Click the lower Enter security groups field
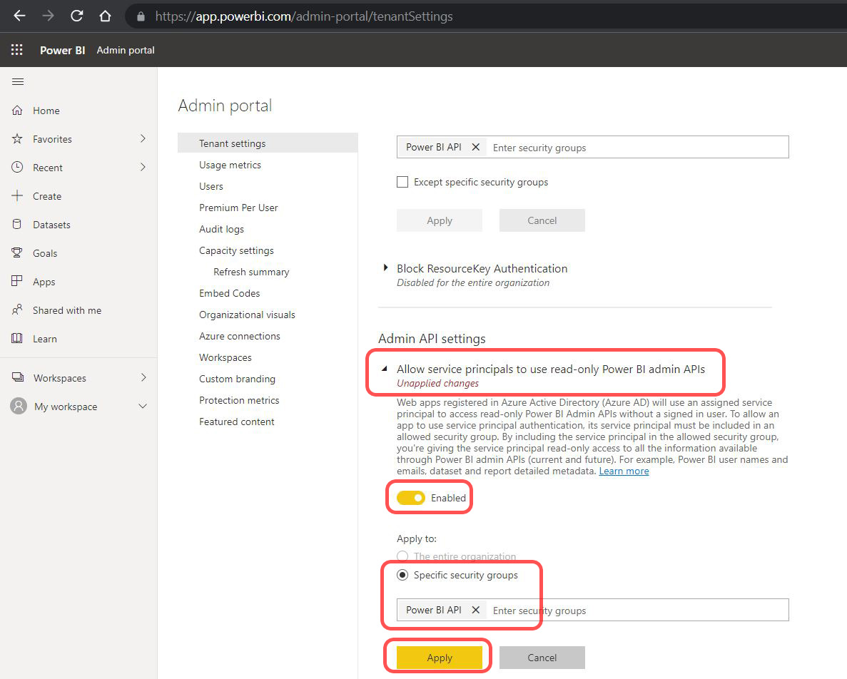The height and width of the screenshot is (679, 847). pyautogui.click(x=635, y=611)
